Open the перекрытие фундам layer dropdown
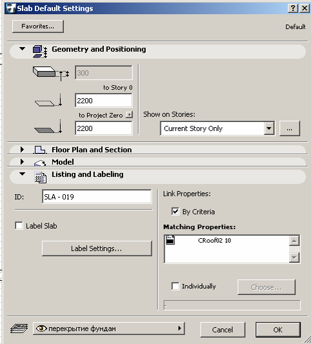The width and height of the screenshot is (311, 344). click(x=109, y=329)
